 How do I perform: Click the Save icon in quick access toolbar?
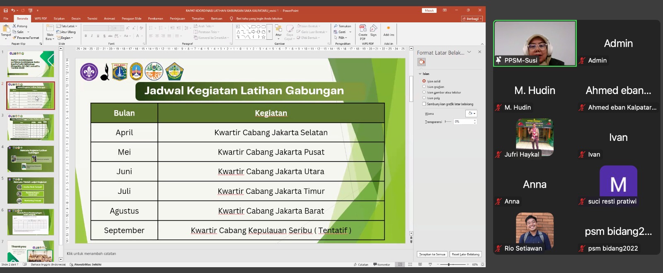tap(6, 10)
